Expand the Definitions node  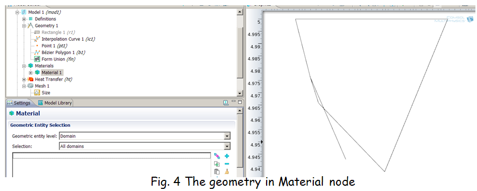coord(24,19)
